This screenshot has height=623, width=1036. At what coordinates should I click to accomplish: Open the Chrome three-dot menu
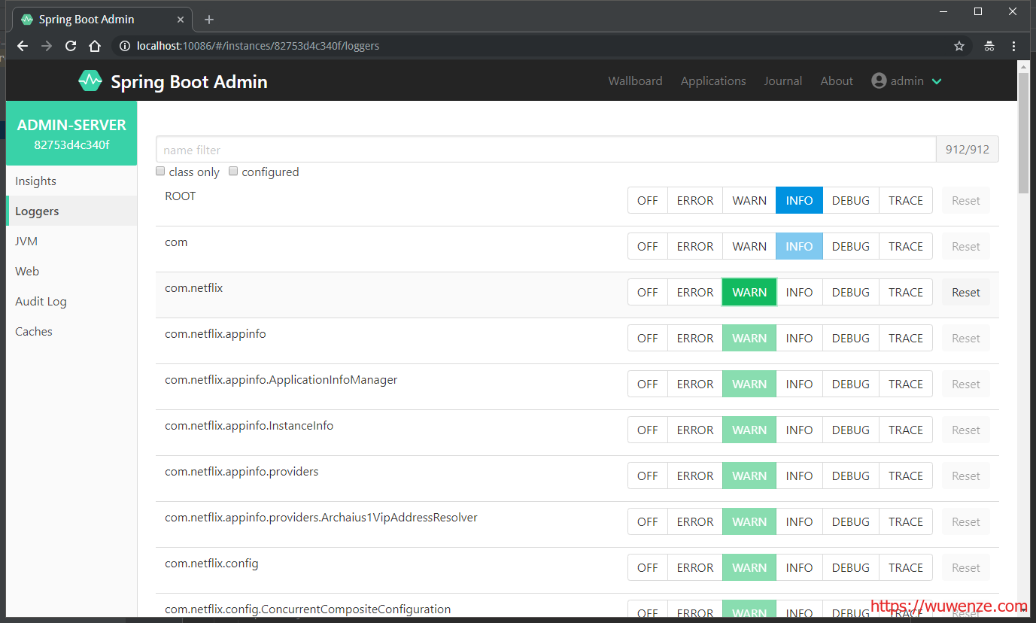pos(1014,46)
